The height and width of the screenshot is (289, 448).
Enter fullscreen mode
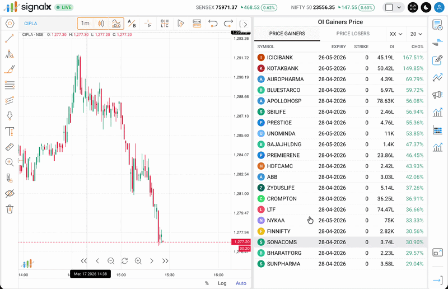click(413, 7)
